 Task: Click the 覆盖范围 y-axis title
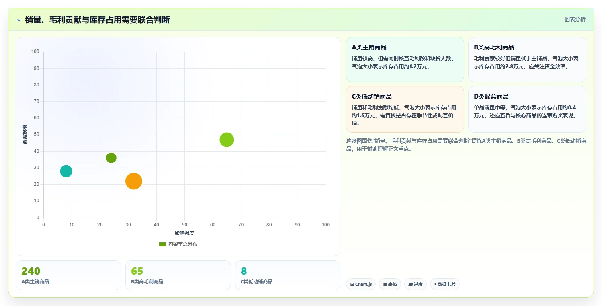tap(25, 135)
